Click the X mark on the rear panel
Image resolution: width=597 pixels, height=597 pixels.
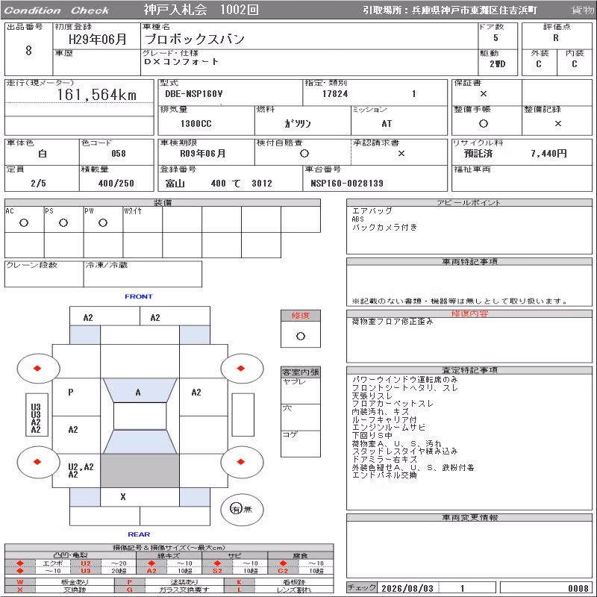tap(123, 496)
